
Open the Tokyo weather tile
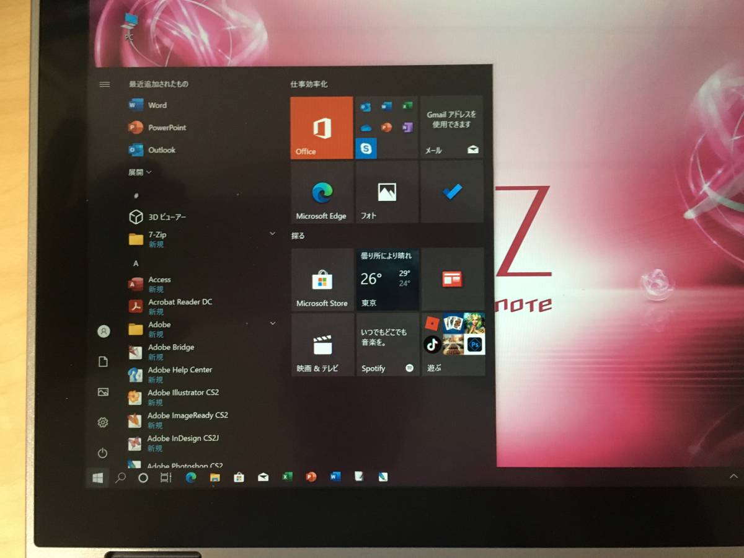[387, 280]
